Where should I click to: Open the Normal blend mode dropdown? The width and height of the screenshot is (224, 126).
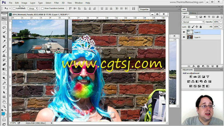tap(193, 22)
